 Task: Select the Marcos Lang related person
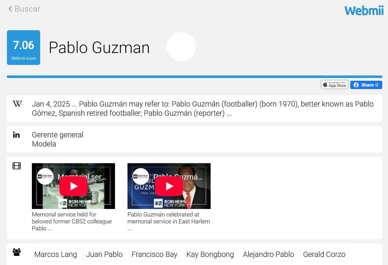tap(56, 254)
